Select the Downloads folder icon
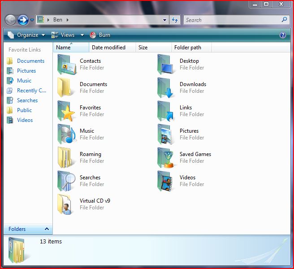294x269 pixels. [167, 88]
